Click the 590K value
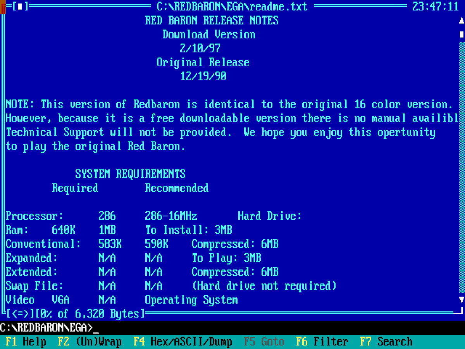 click(x=157, y=244)
